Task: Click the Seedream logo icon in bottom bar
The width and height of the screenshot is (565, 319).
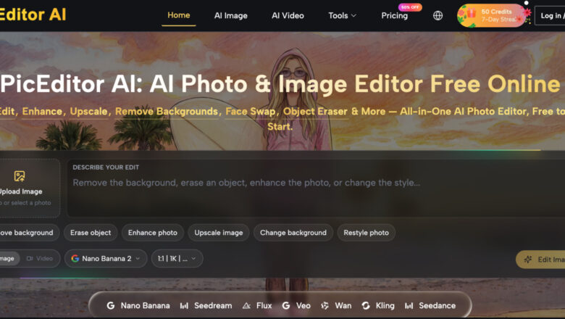Action: click(x=184, y=306)
